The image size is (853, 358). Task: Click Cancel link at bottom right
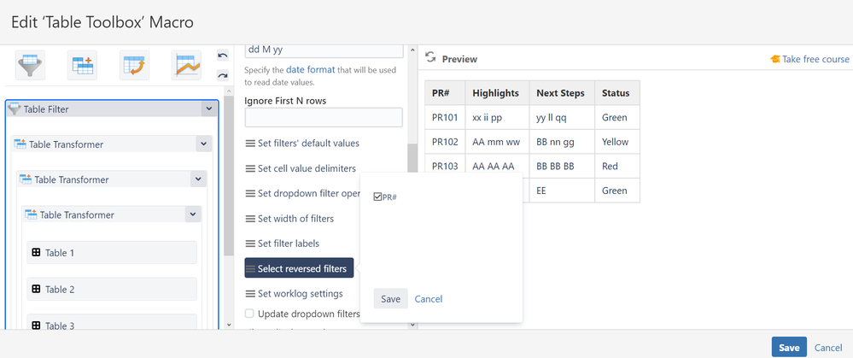coord(828,348)
